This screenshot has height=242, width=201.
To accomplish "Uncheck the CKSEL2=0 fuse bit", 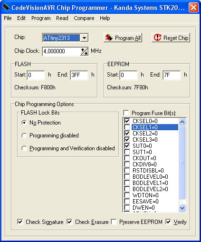I will click(127, 133).
